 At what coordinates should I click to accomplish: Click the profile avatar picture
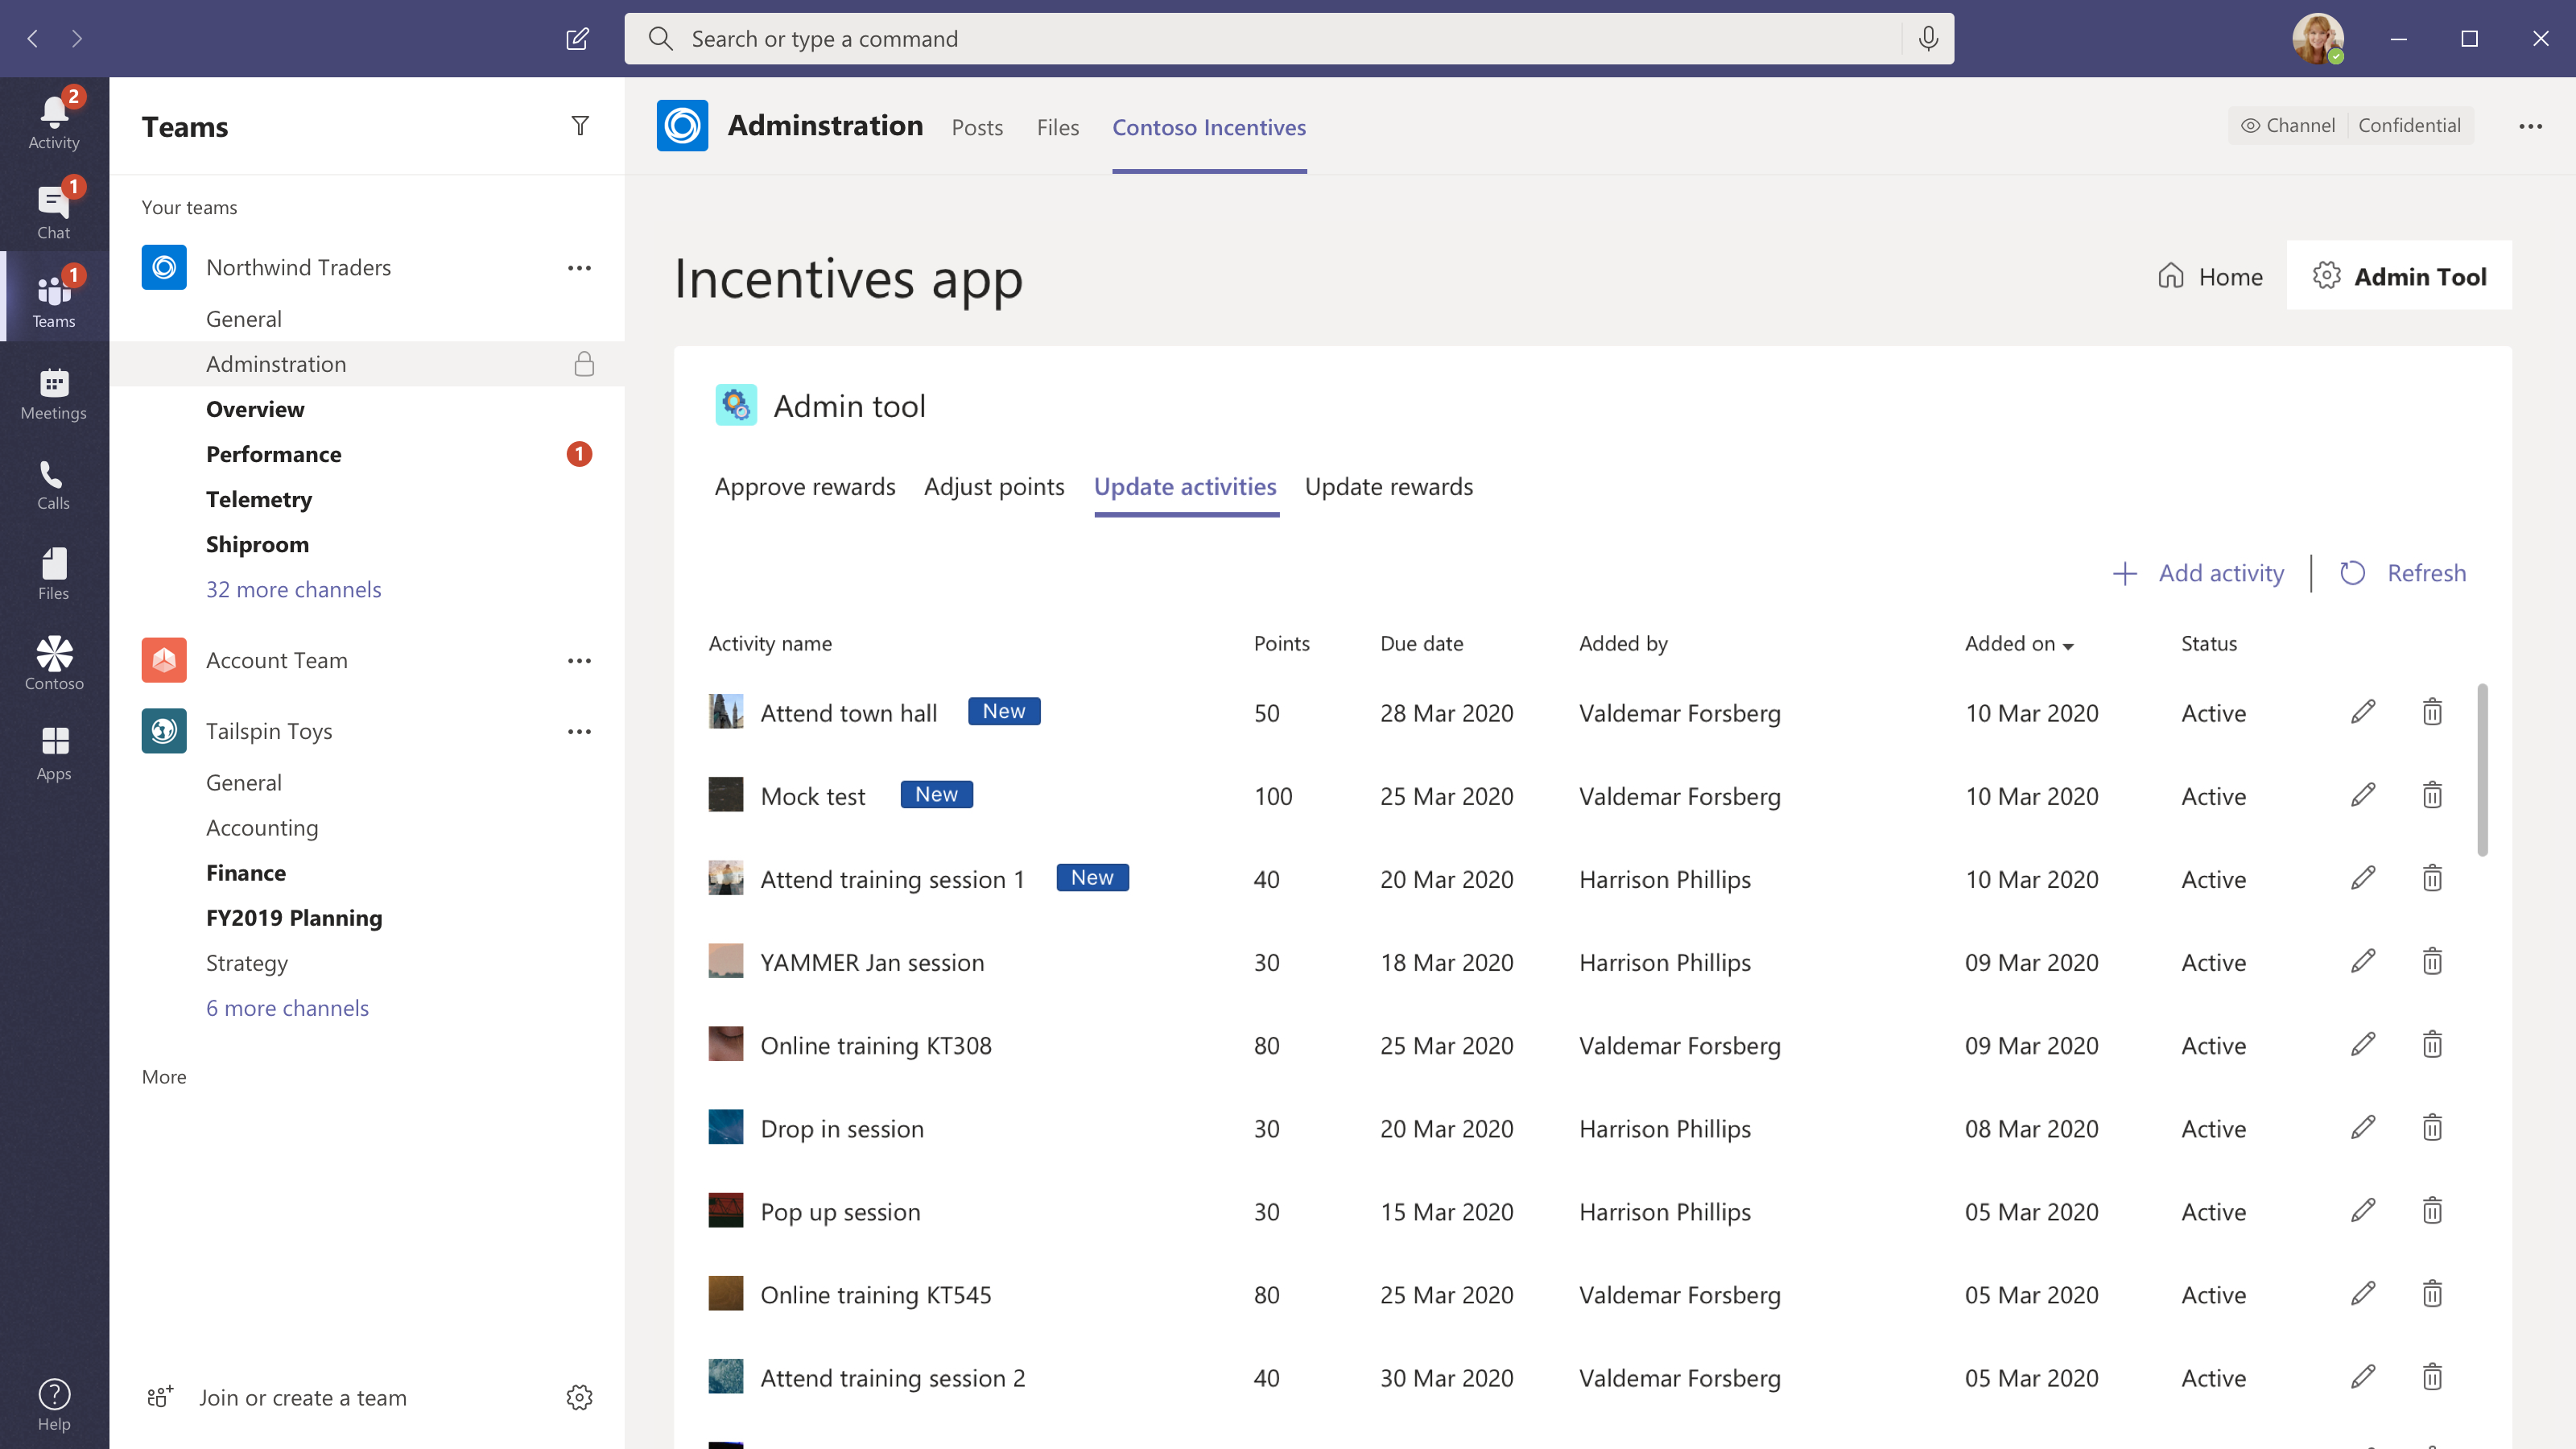click(2317, 39)
